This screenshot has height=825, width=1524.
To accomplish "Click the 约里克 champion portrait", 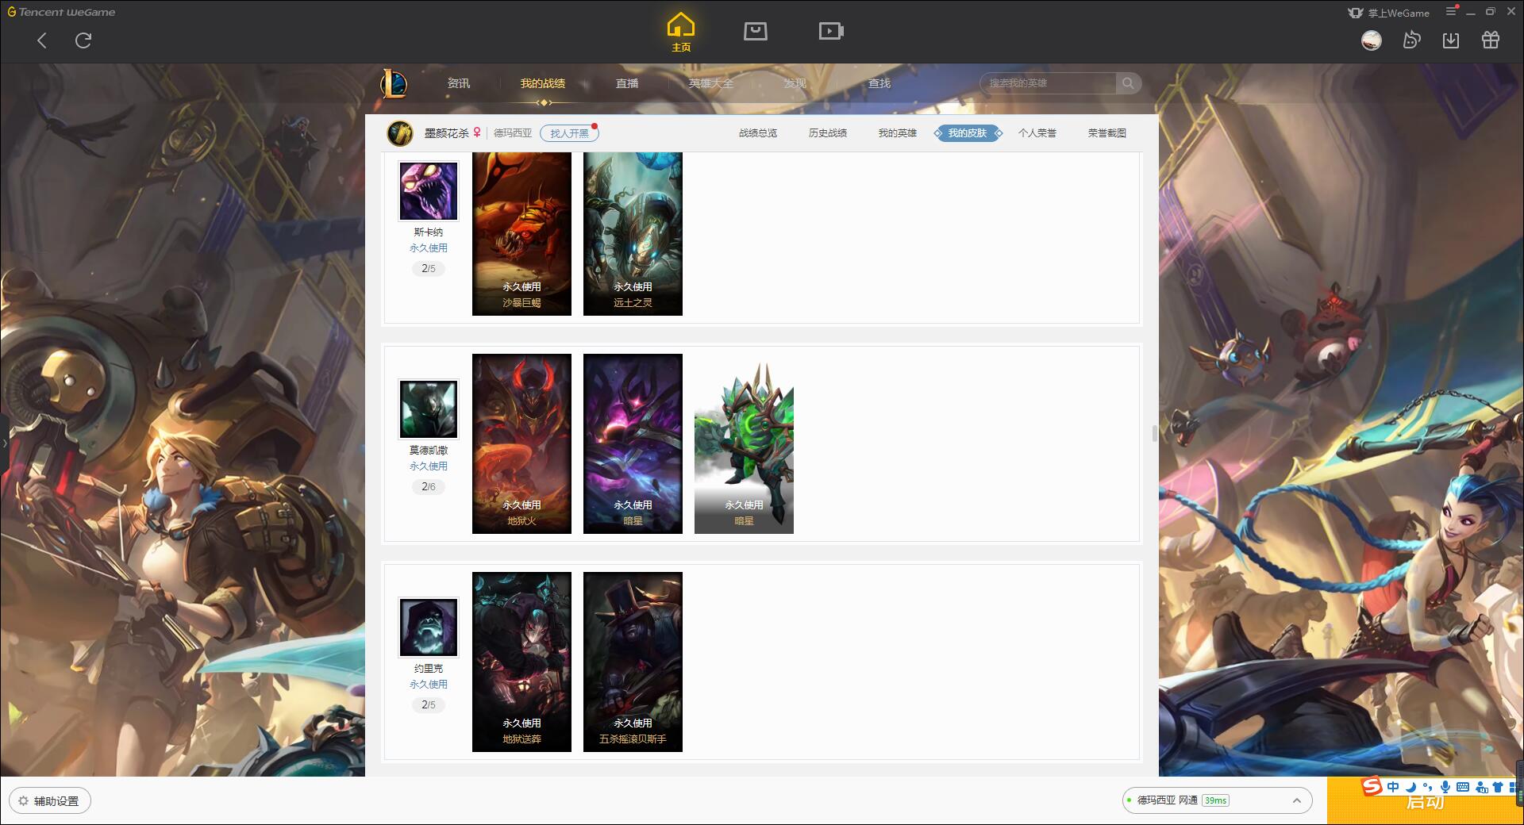I will [429, 627].
